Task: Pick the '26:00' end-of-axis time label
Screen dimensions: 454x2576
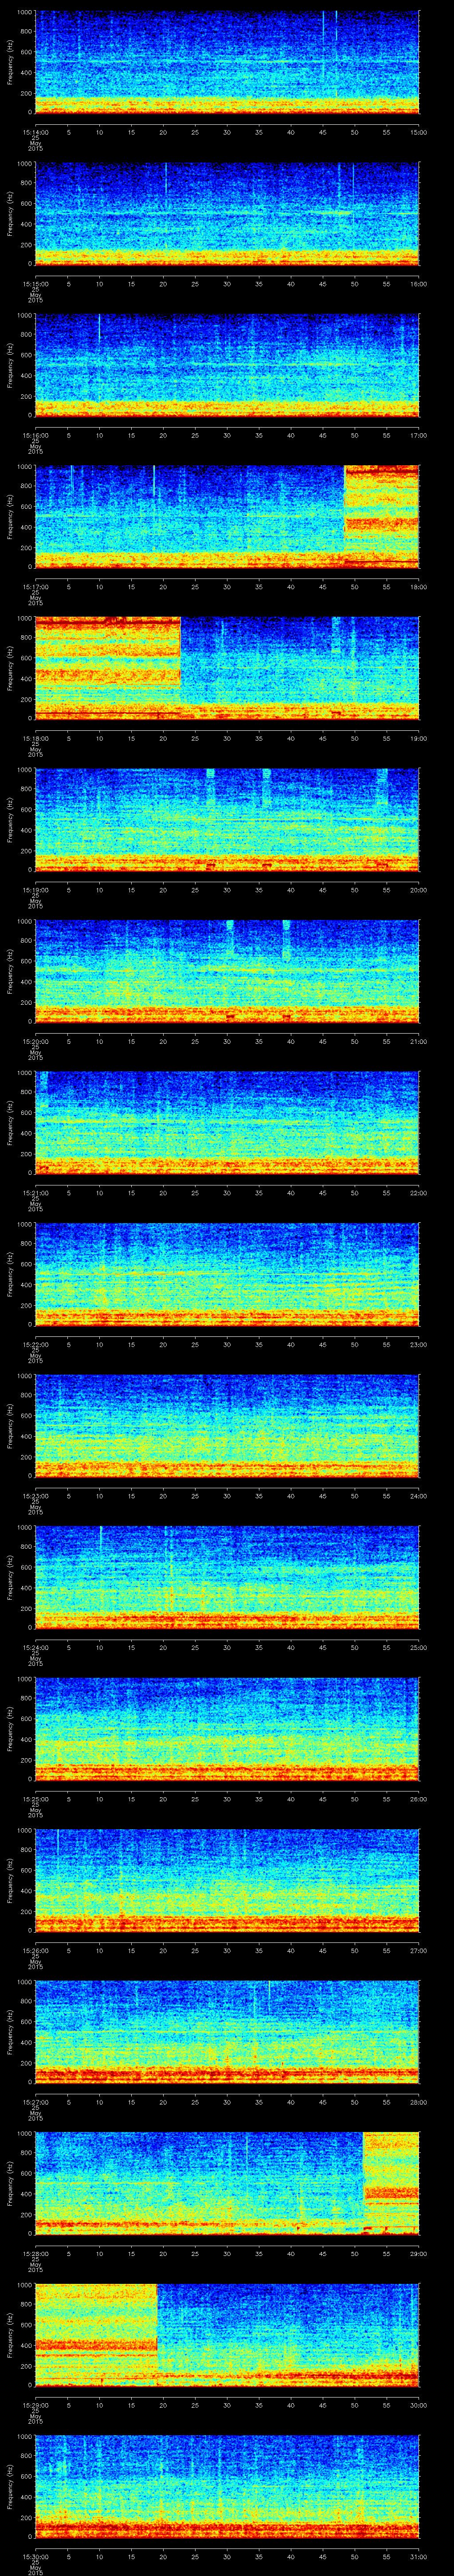Action: click(x=419, y=1800)
